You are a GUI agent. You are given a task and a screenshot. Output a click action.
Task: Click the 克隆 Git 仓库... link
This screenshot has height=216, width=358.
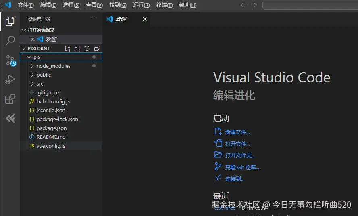pyautogui.click(x=242, y=167)
